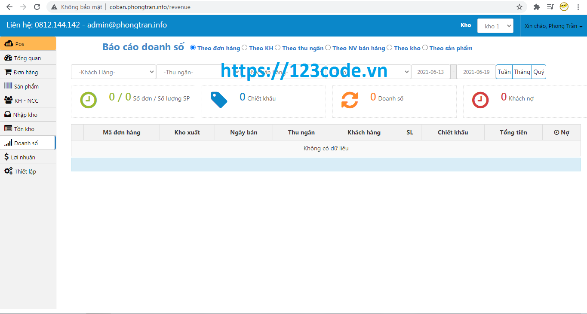This screenshot has width=587, height=314.
Task: Open KH - NCC in the sidebar
Action: pyautogui.click(x=28, y=101)
